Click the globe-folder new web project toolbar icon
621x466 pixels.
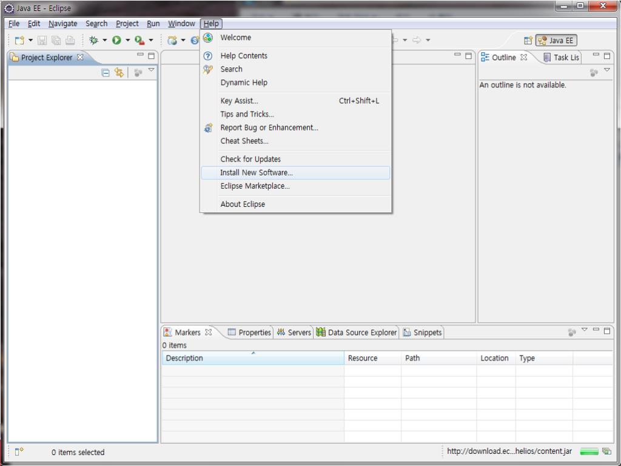pyautogui.click(x=172, y=40)
